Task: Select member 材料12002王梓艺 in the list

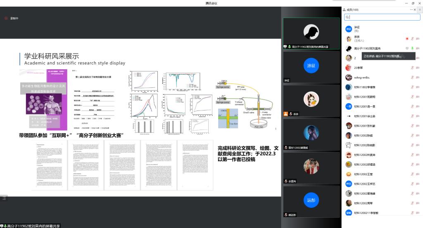Action: click(364, 184)
